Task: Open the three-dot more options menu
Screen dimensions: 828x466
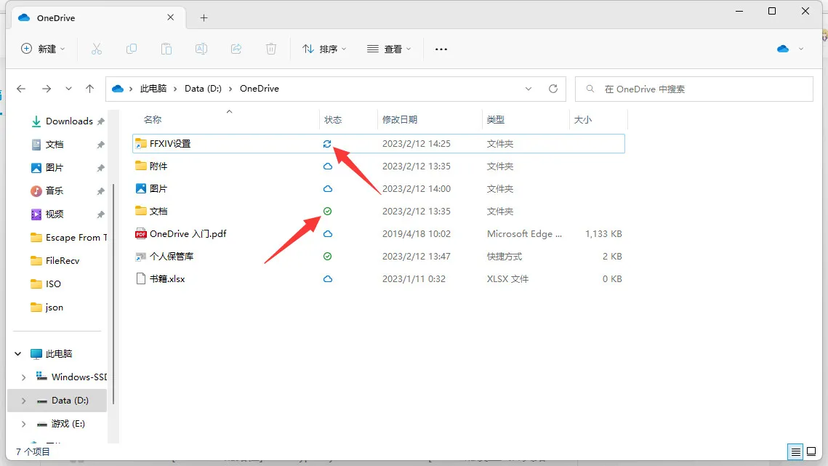Action: tap(441, 49)
